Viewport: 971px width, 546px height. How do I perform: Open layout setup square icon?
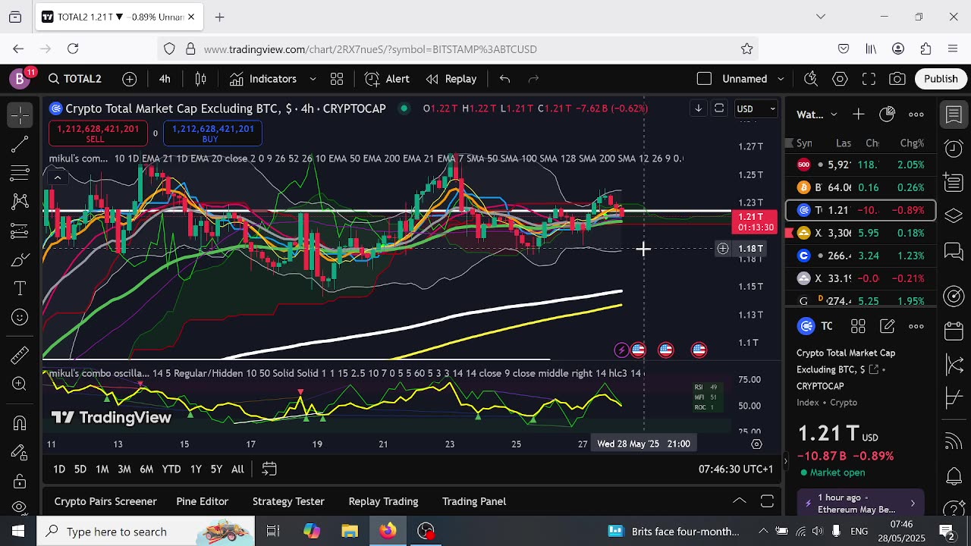tap(704, 79)
